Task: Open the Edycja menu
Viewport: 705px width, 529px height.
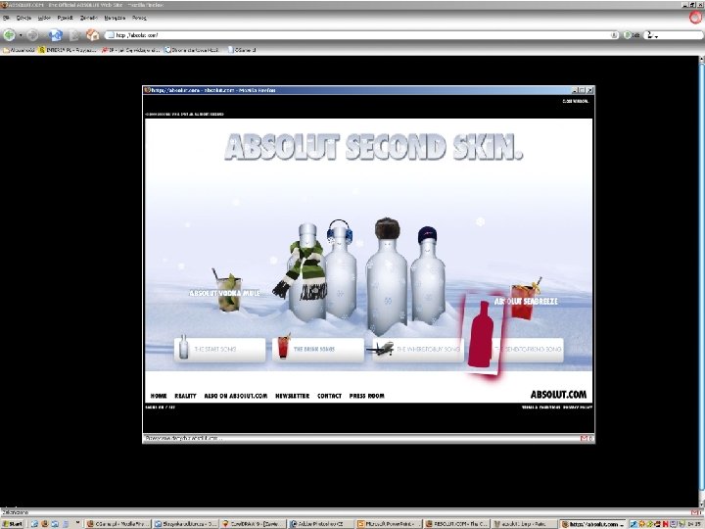Action: click(23, 18)
